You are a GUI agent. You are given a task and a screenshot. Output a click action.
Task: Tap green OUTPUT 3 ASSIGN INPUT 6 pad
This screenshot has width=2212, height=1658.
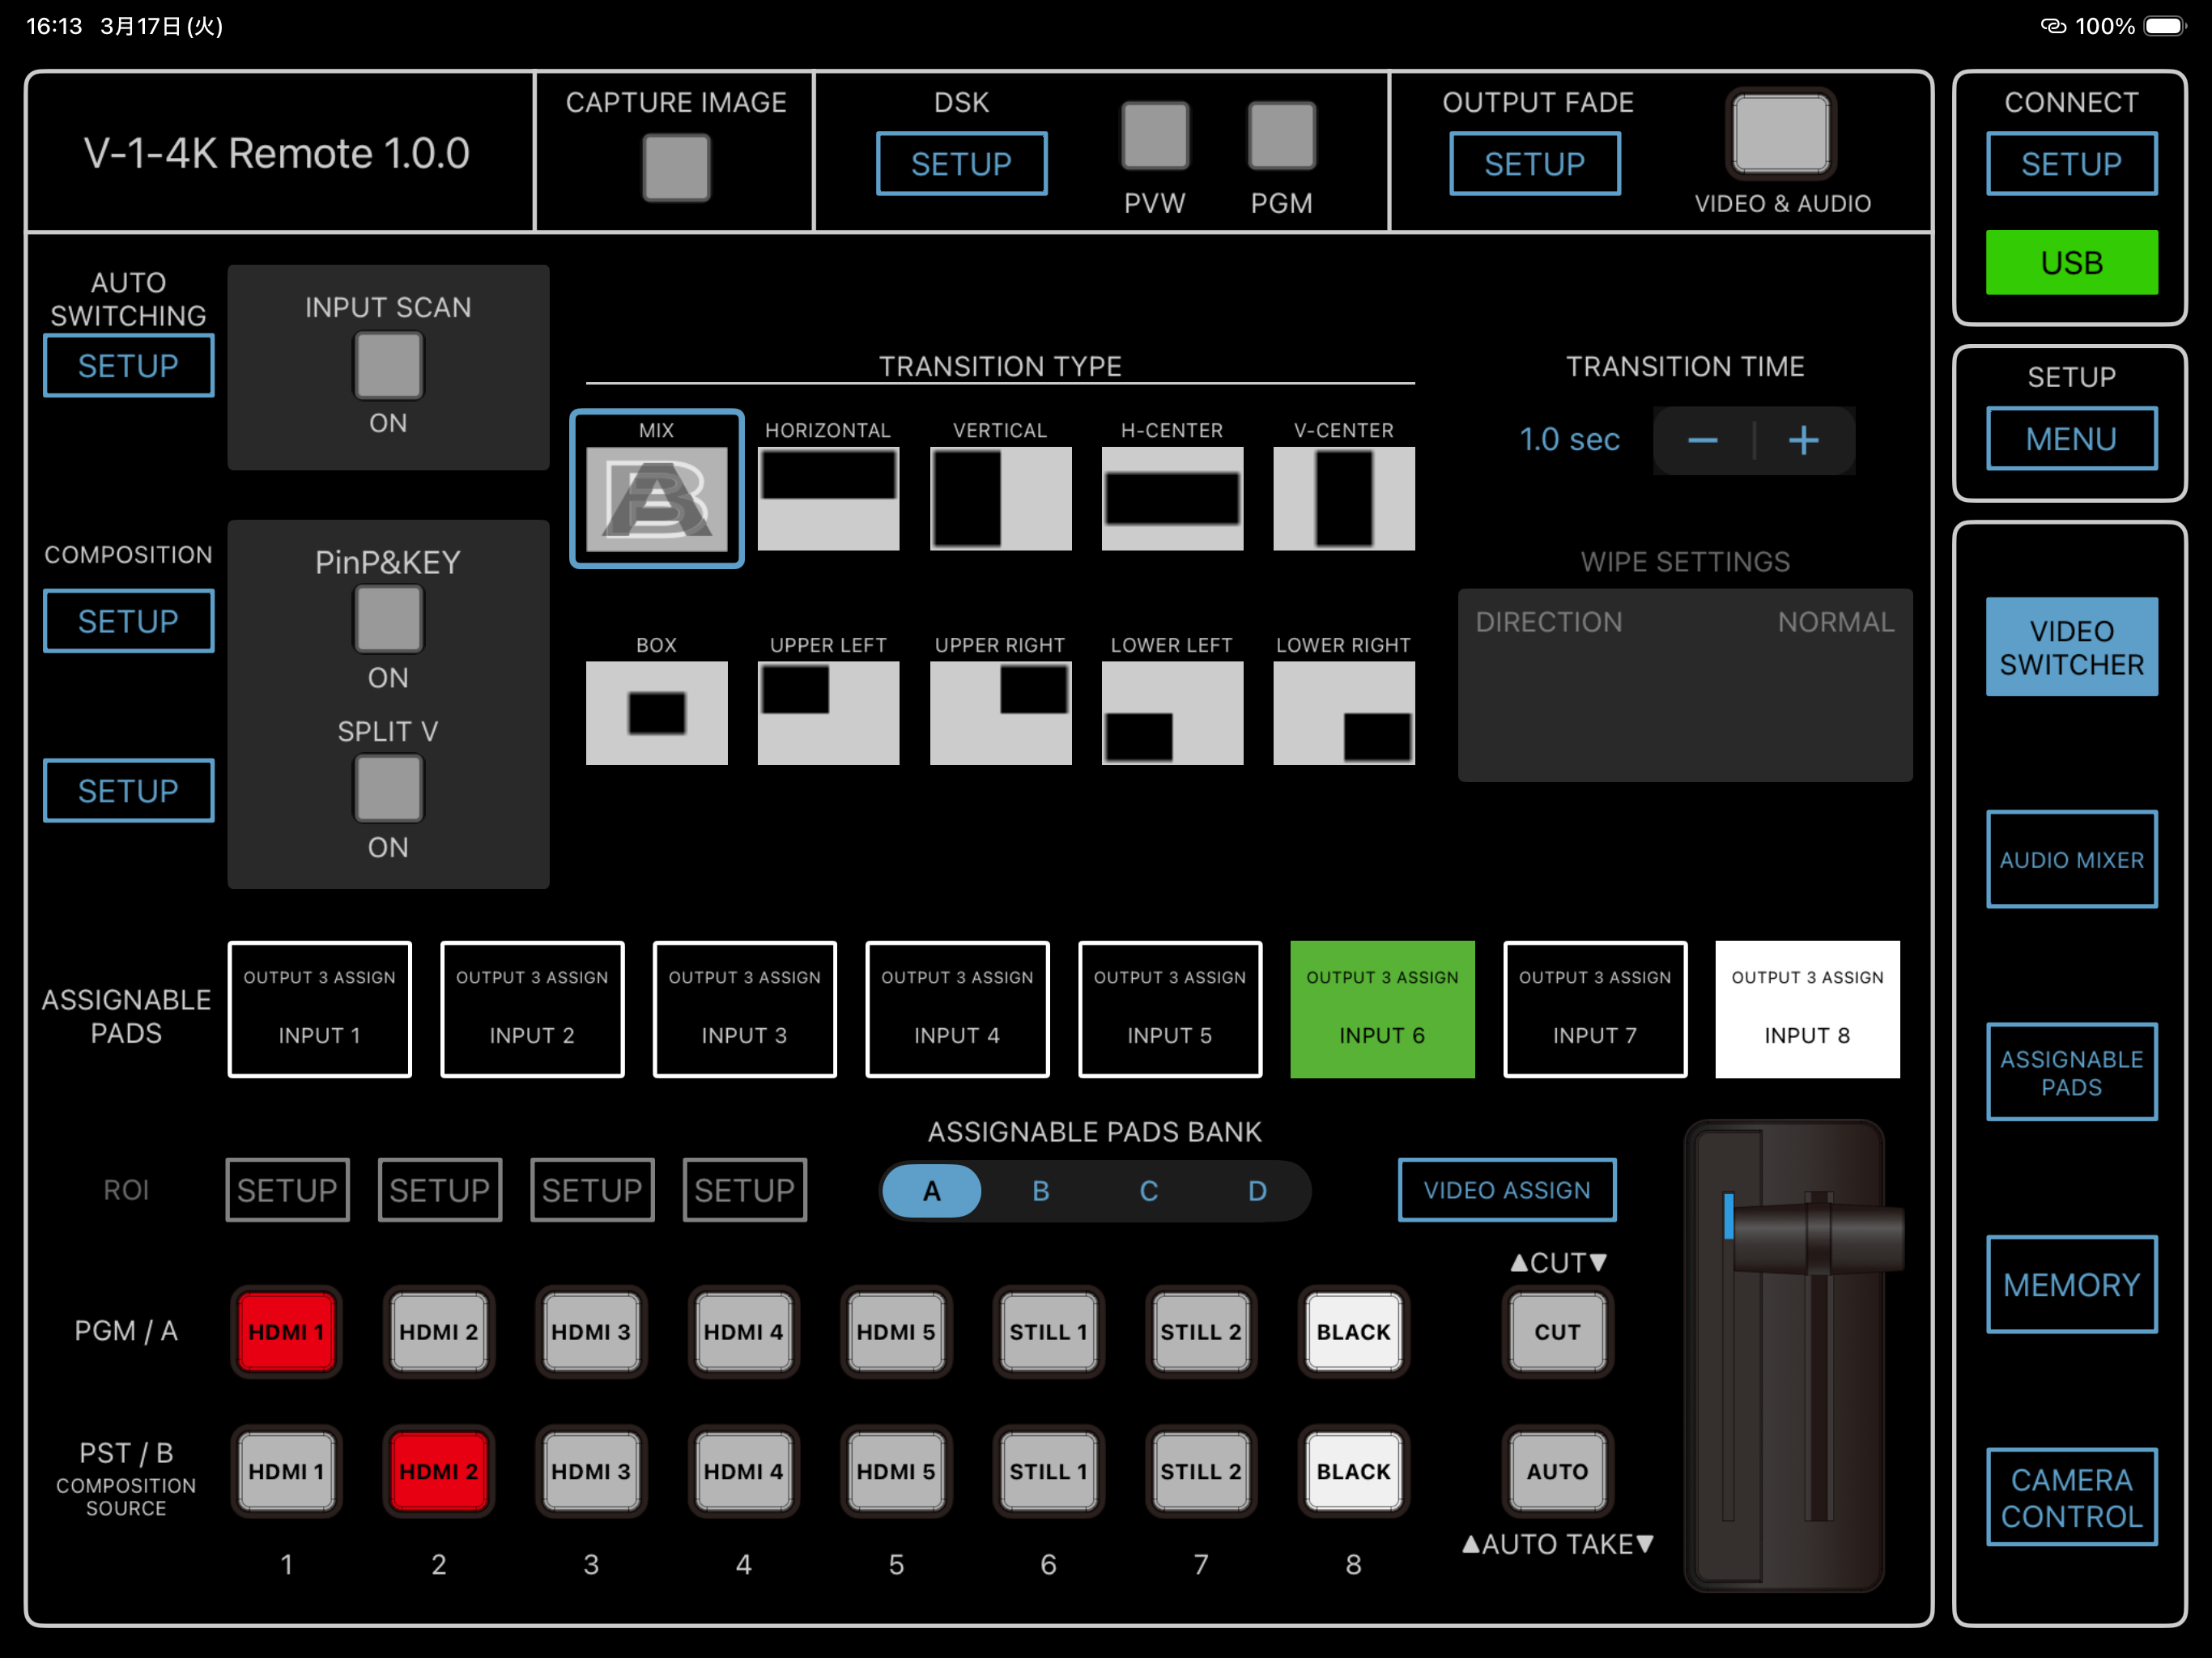pyautogui.click(x=1382, y=1009)
